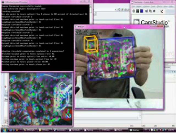Open Help menu in CamStudio
Screen dimensions: 176x133
click(171, 7)
